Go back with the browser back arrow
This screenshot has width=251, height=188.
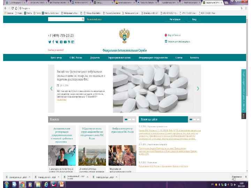(6, 8)
